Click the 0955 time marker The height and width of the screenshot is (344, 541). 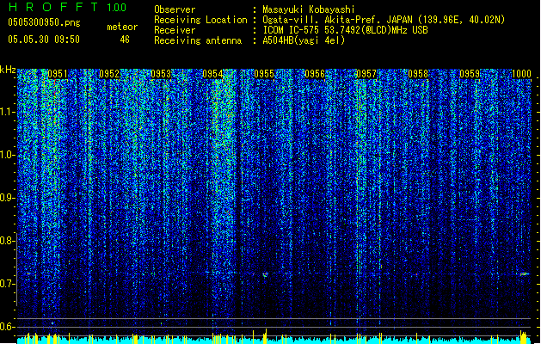point(264,74)
